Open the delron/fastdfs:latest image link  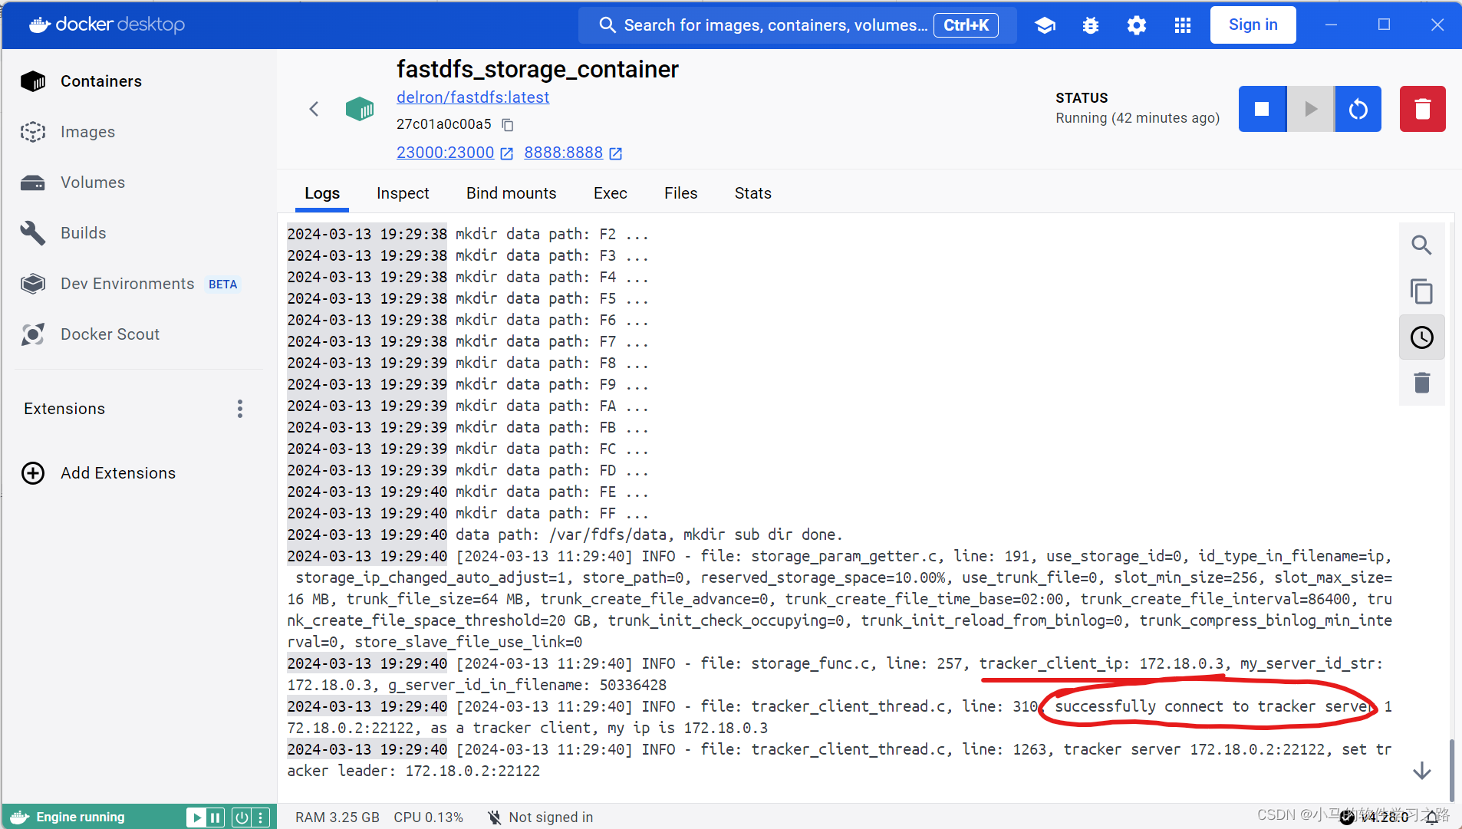click(473, 97)
